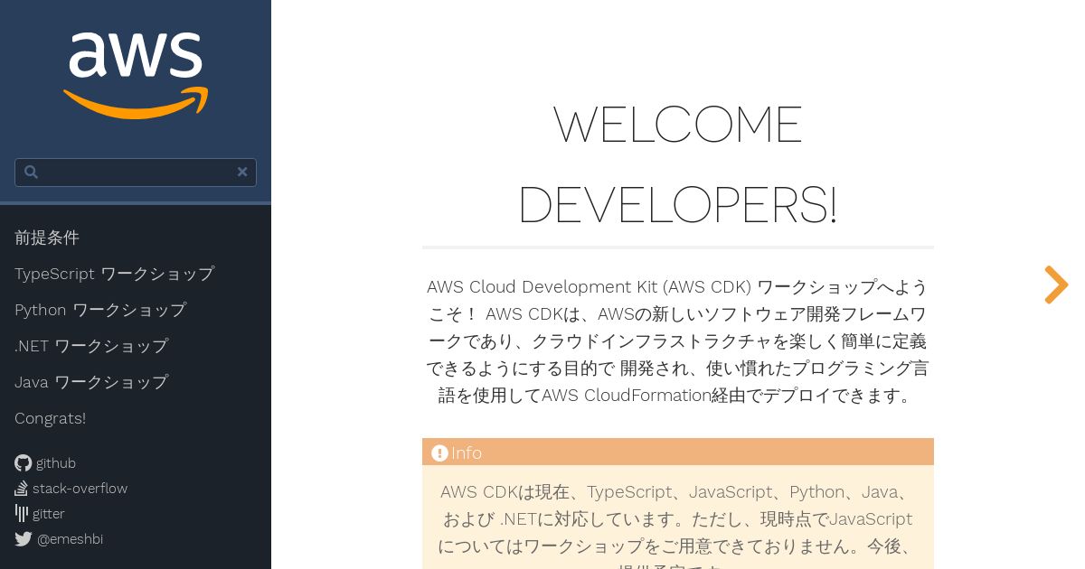The height and width of the screenshot is (569, 1085).
Task: Click the Twitter bird icon
Action: [x=24, y=539]
